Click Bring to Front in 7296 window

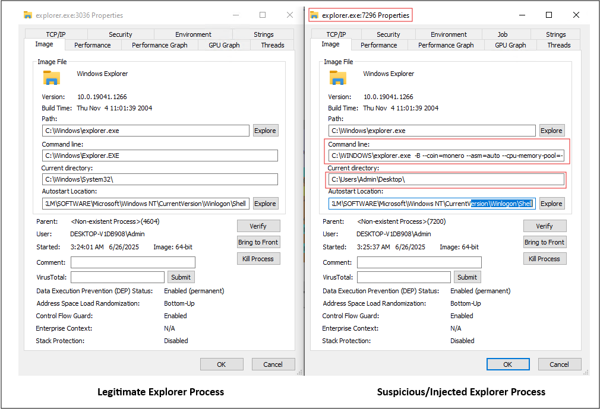(545, 242)
